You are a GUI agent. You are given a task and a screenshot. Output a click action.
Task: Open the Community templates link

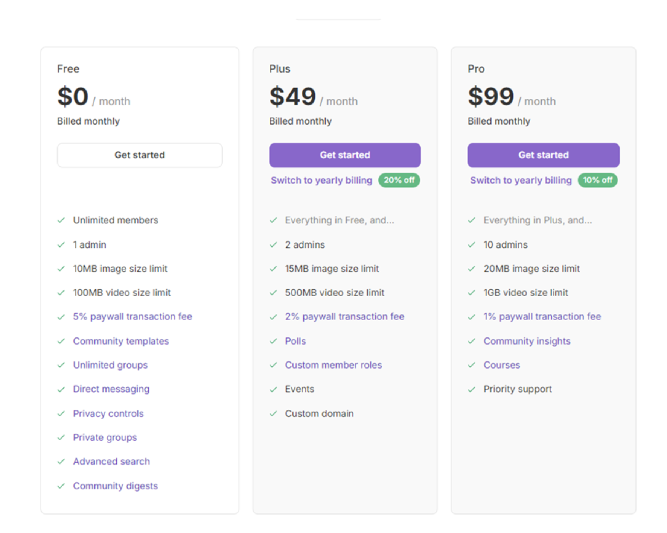(120, 341)
